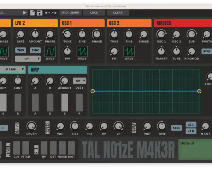
Task: Click the OSC 2 PHASE knob
Action: click(x=143, y=34)
